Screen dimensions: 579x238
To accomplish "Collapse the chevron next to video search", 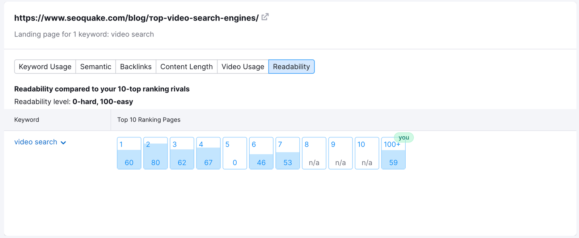I will pyautogui.click(x=63, y=142).
